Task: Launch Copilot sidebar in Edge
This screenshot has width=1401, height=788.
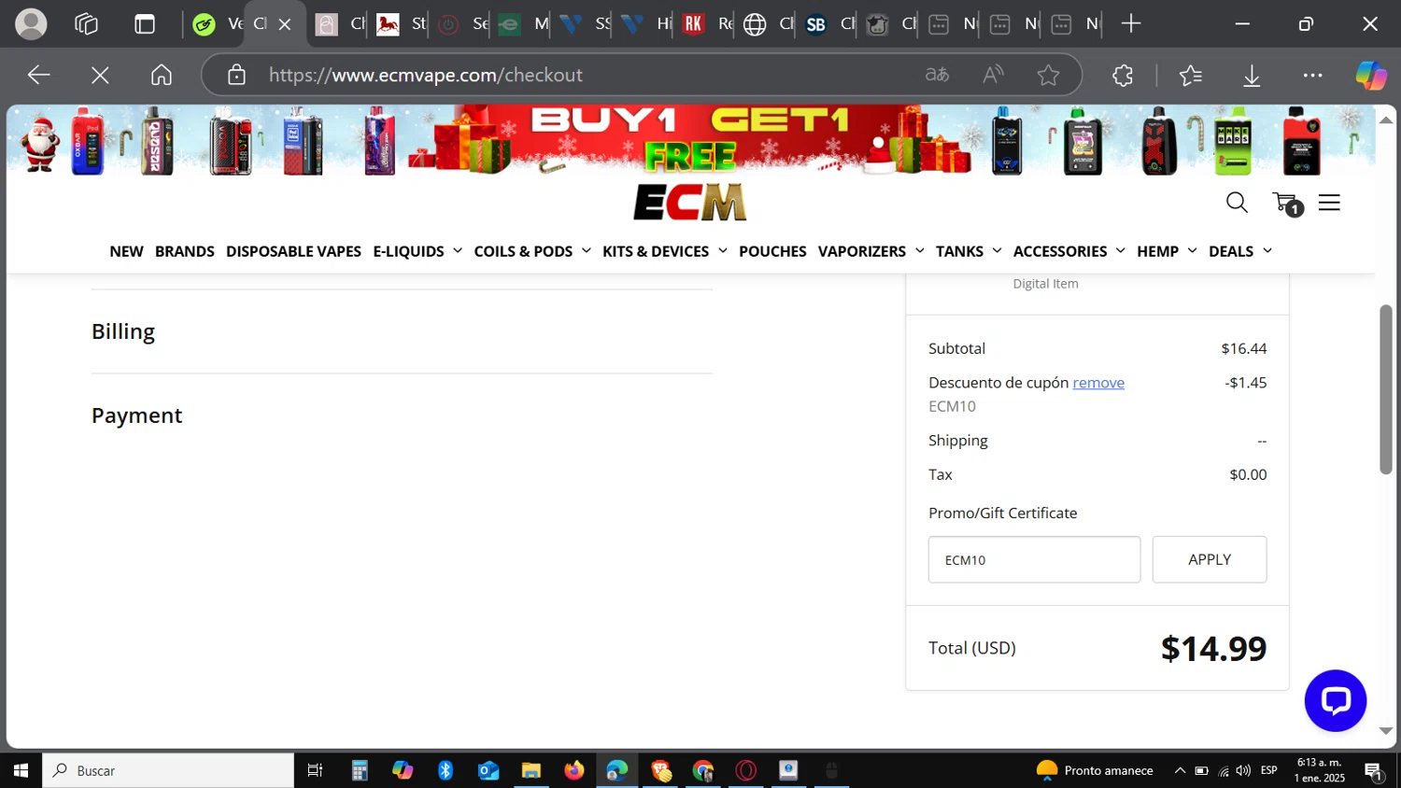Action: coord(1371,75)
